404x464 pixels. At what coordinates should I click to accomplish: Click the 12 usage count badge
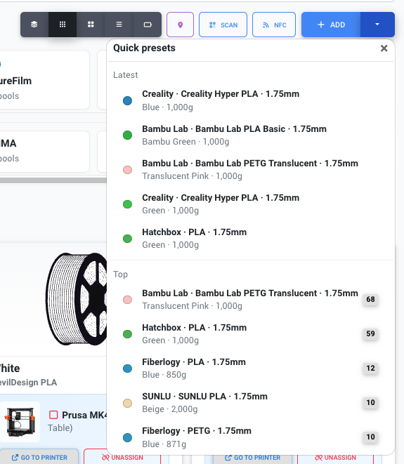(370, 368)
